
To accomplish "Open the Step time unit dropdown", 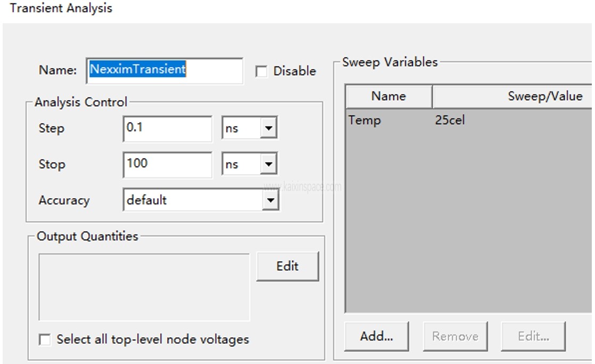I will [268, 129].
